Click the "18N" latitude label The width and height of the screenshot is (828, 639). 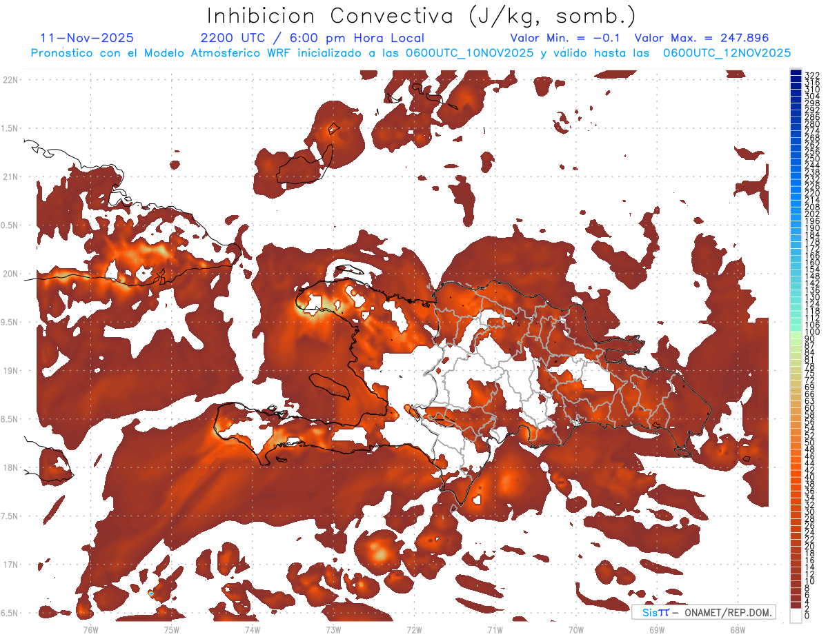pyautogui.click(x=10, y=468)
